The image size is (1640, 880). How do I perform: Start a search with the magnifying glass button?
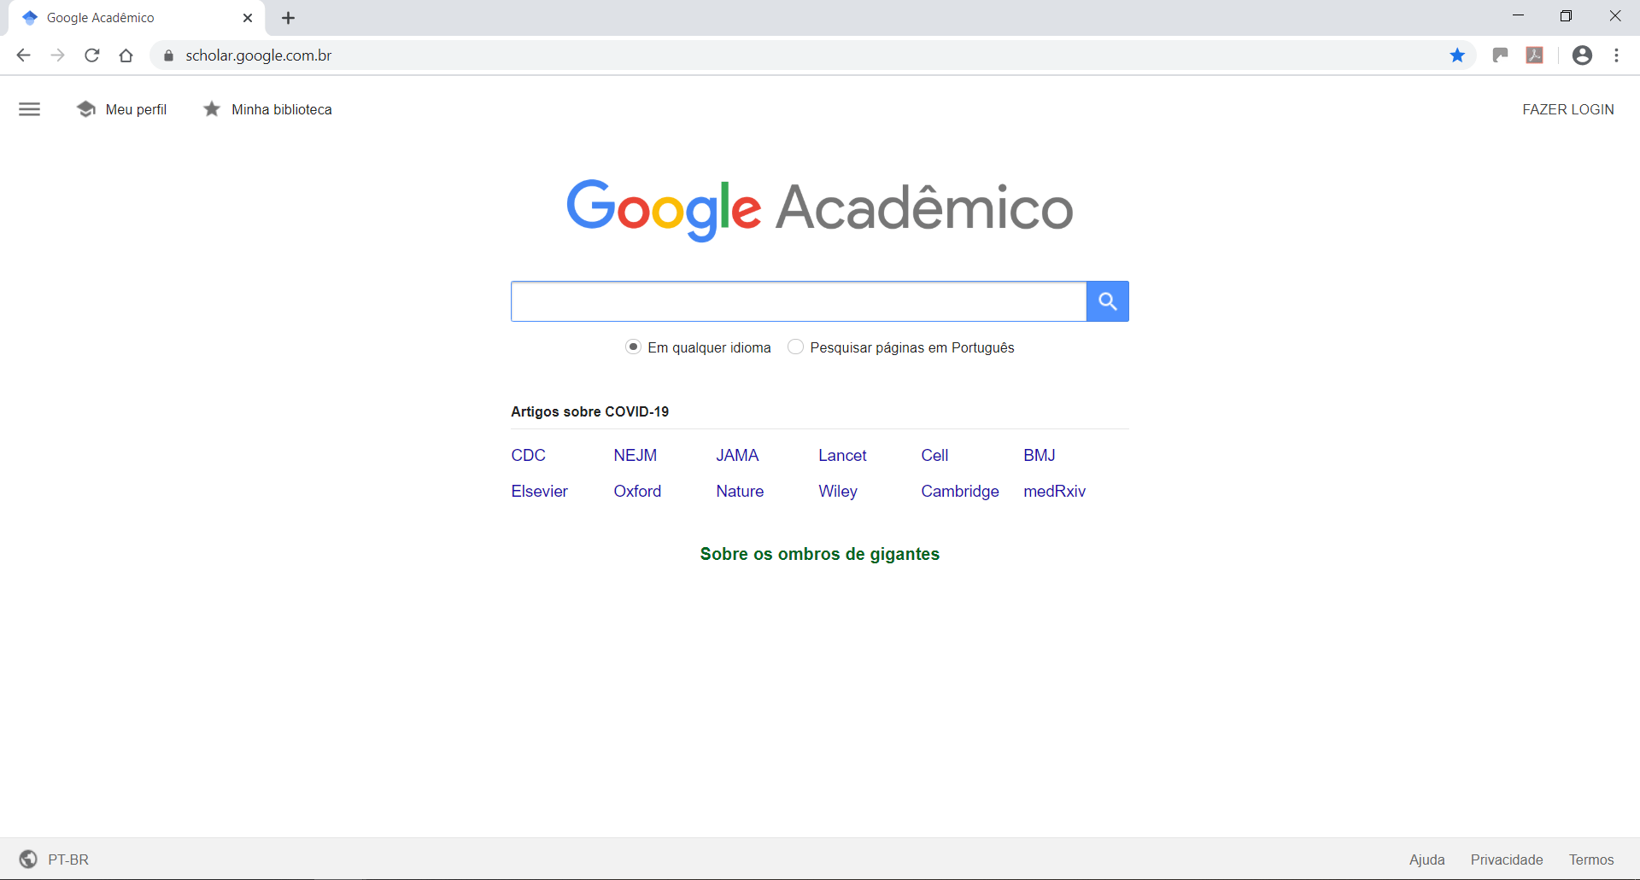(x=1107, y=300)
